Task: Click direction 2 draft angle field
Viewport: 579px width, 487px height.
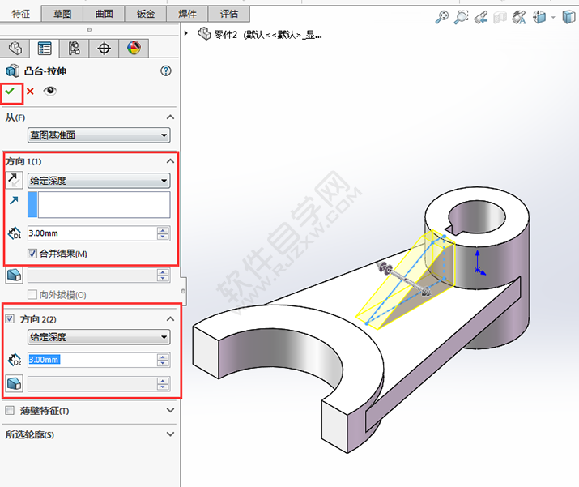Action: tap(92, 384)
